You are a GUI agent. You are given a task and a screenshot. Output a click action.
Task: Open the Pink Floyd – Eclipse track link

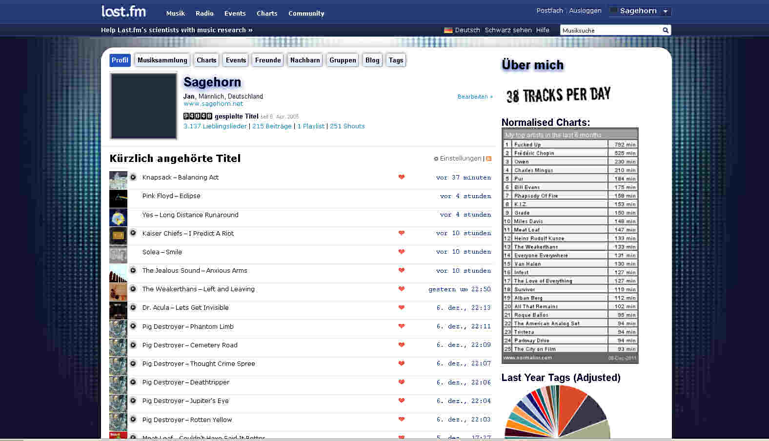pyautogui.click(x=171, y=196)
